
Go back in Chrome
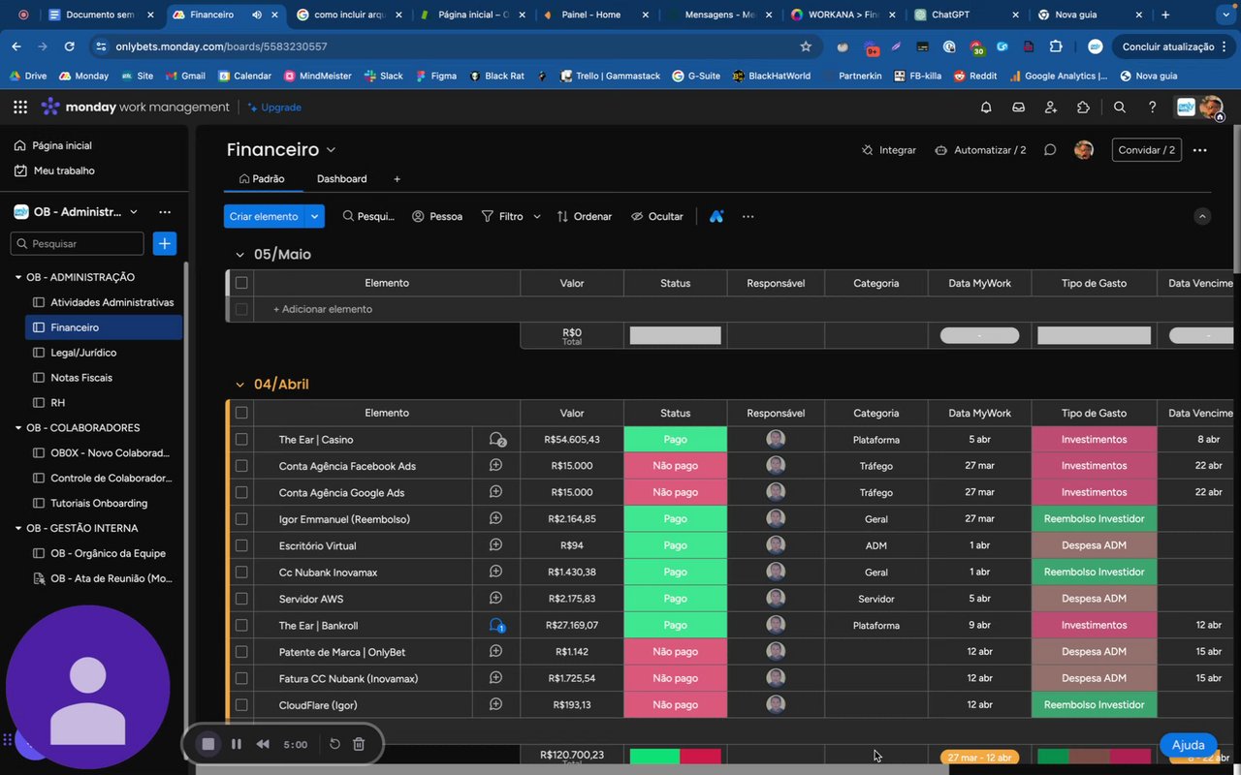pyautogui.click(x=16, y=46)
